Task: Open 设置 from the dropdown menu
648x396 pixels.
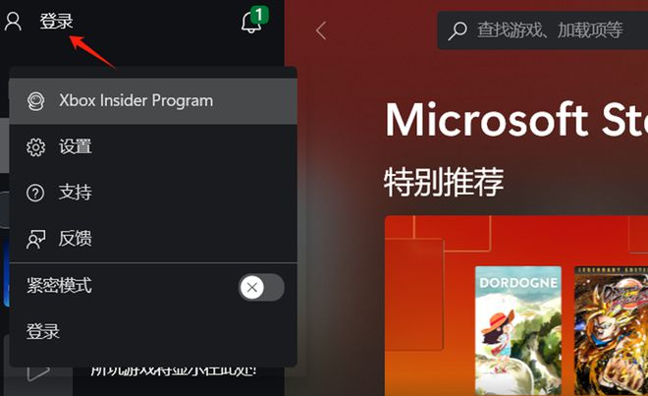Action: click(153, 146)
